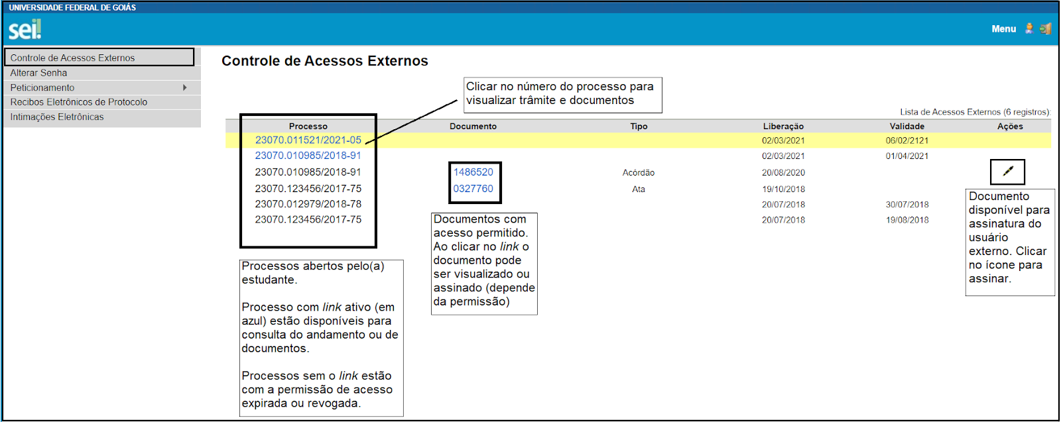Click the Ações column header
Viewport: 1061px width, 422px height.
(x=1010, y=127)
